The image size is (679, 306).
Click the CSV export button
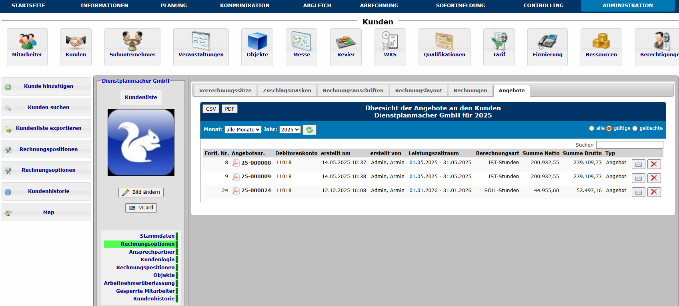211,109
